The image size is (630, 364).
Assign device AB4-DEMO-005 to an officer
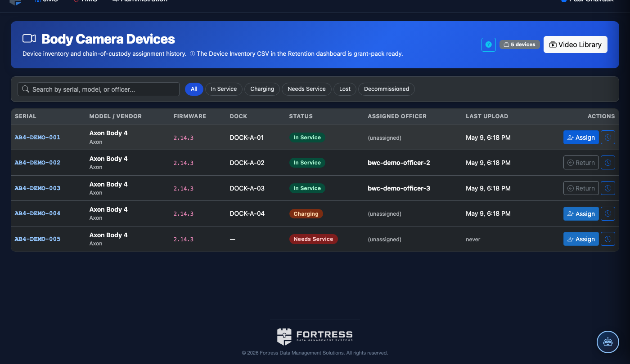[x=581, y=239]
